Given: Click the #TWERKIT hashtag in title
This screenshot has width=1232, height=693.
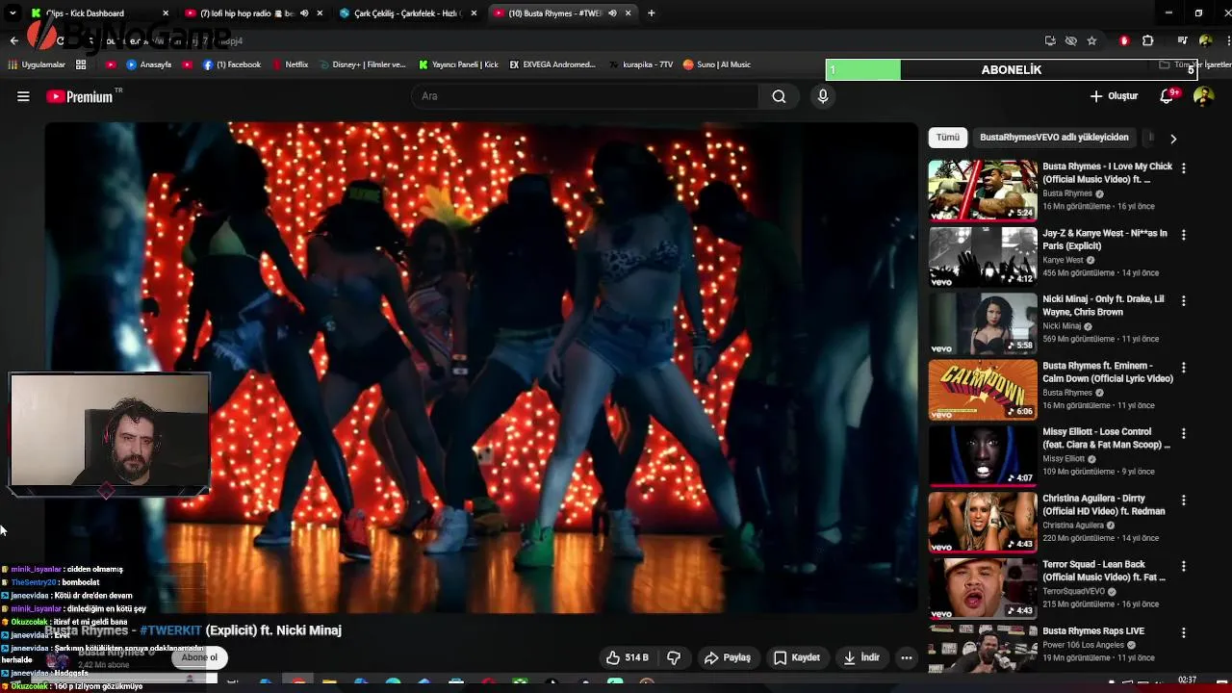Looking at the screenshot, I should 170,630.
